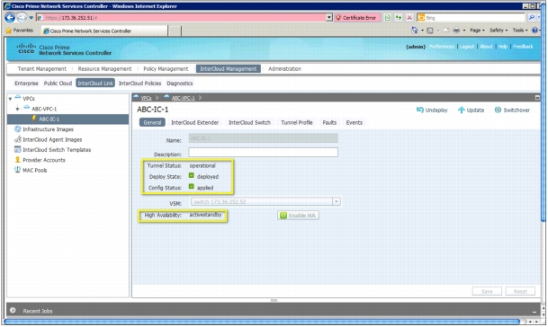Select ABC-IC-1 in the tree
Screen dimensions: 548x327
point(67,119)
